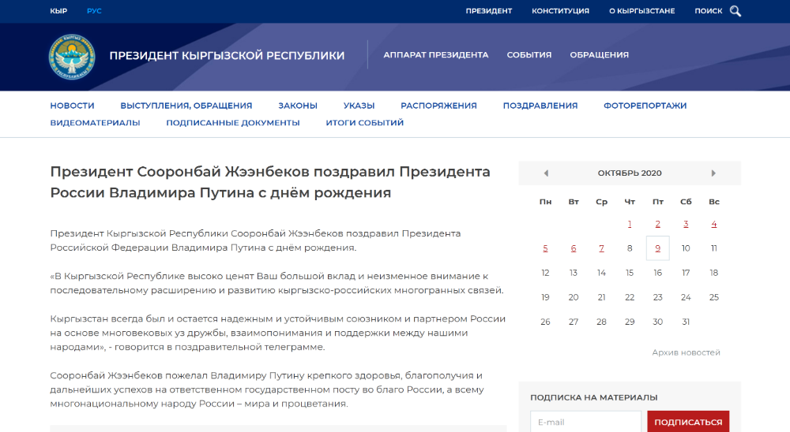Click calendar date 8
The width and height of the screenshot is (790, 432).
coord(630,248)
